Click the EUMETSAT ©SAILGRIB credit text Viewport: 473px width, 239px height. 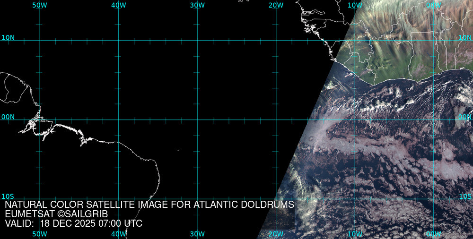click(x=56, y=214)
